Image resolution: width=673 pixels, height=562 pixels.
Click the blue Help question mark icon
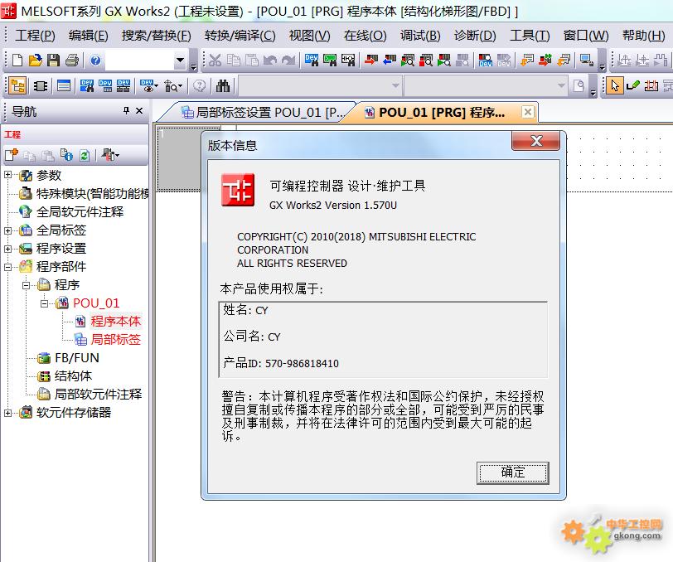95,61
